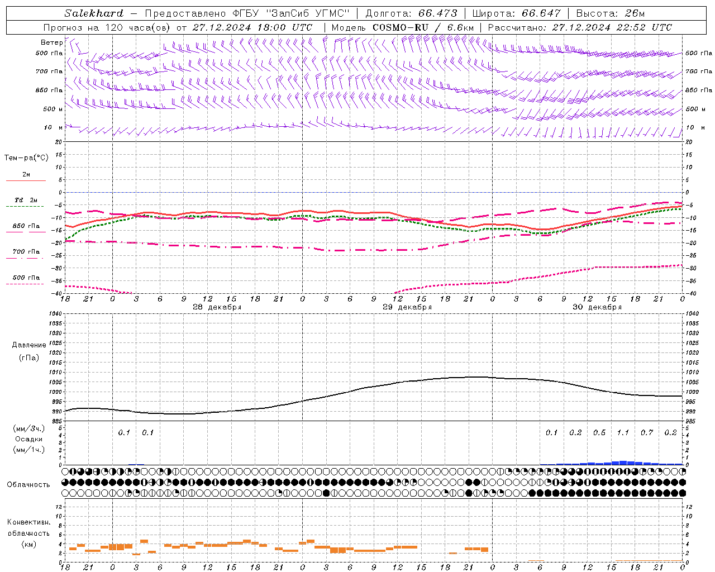Select the 'Долгота: 66.473' longitude value
Image resolution: width=715 pixels, height=572 pixels.
411,13
